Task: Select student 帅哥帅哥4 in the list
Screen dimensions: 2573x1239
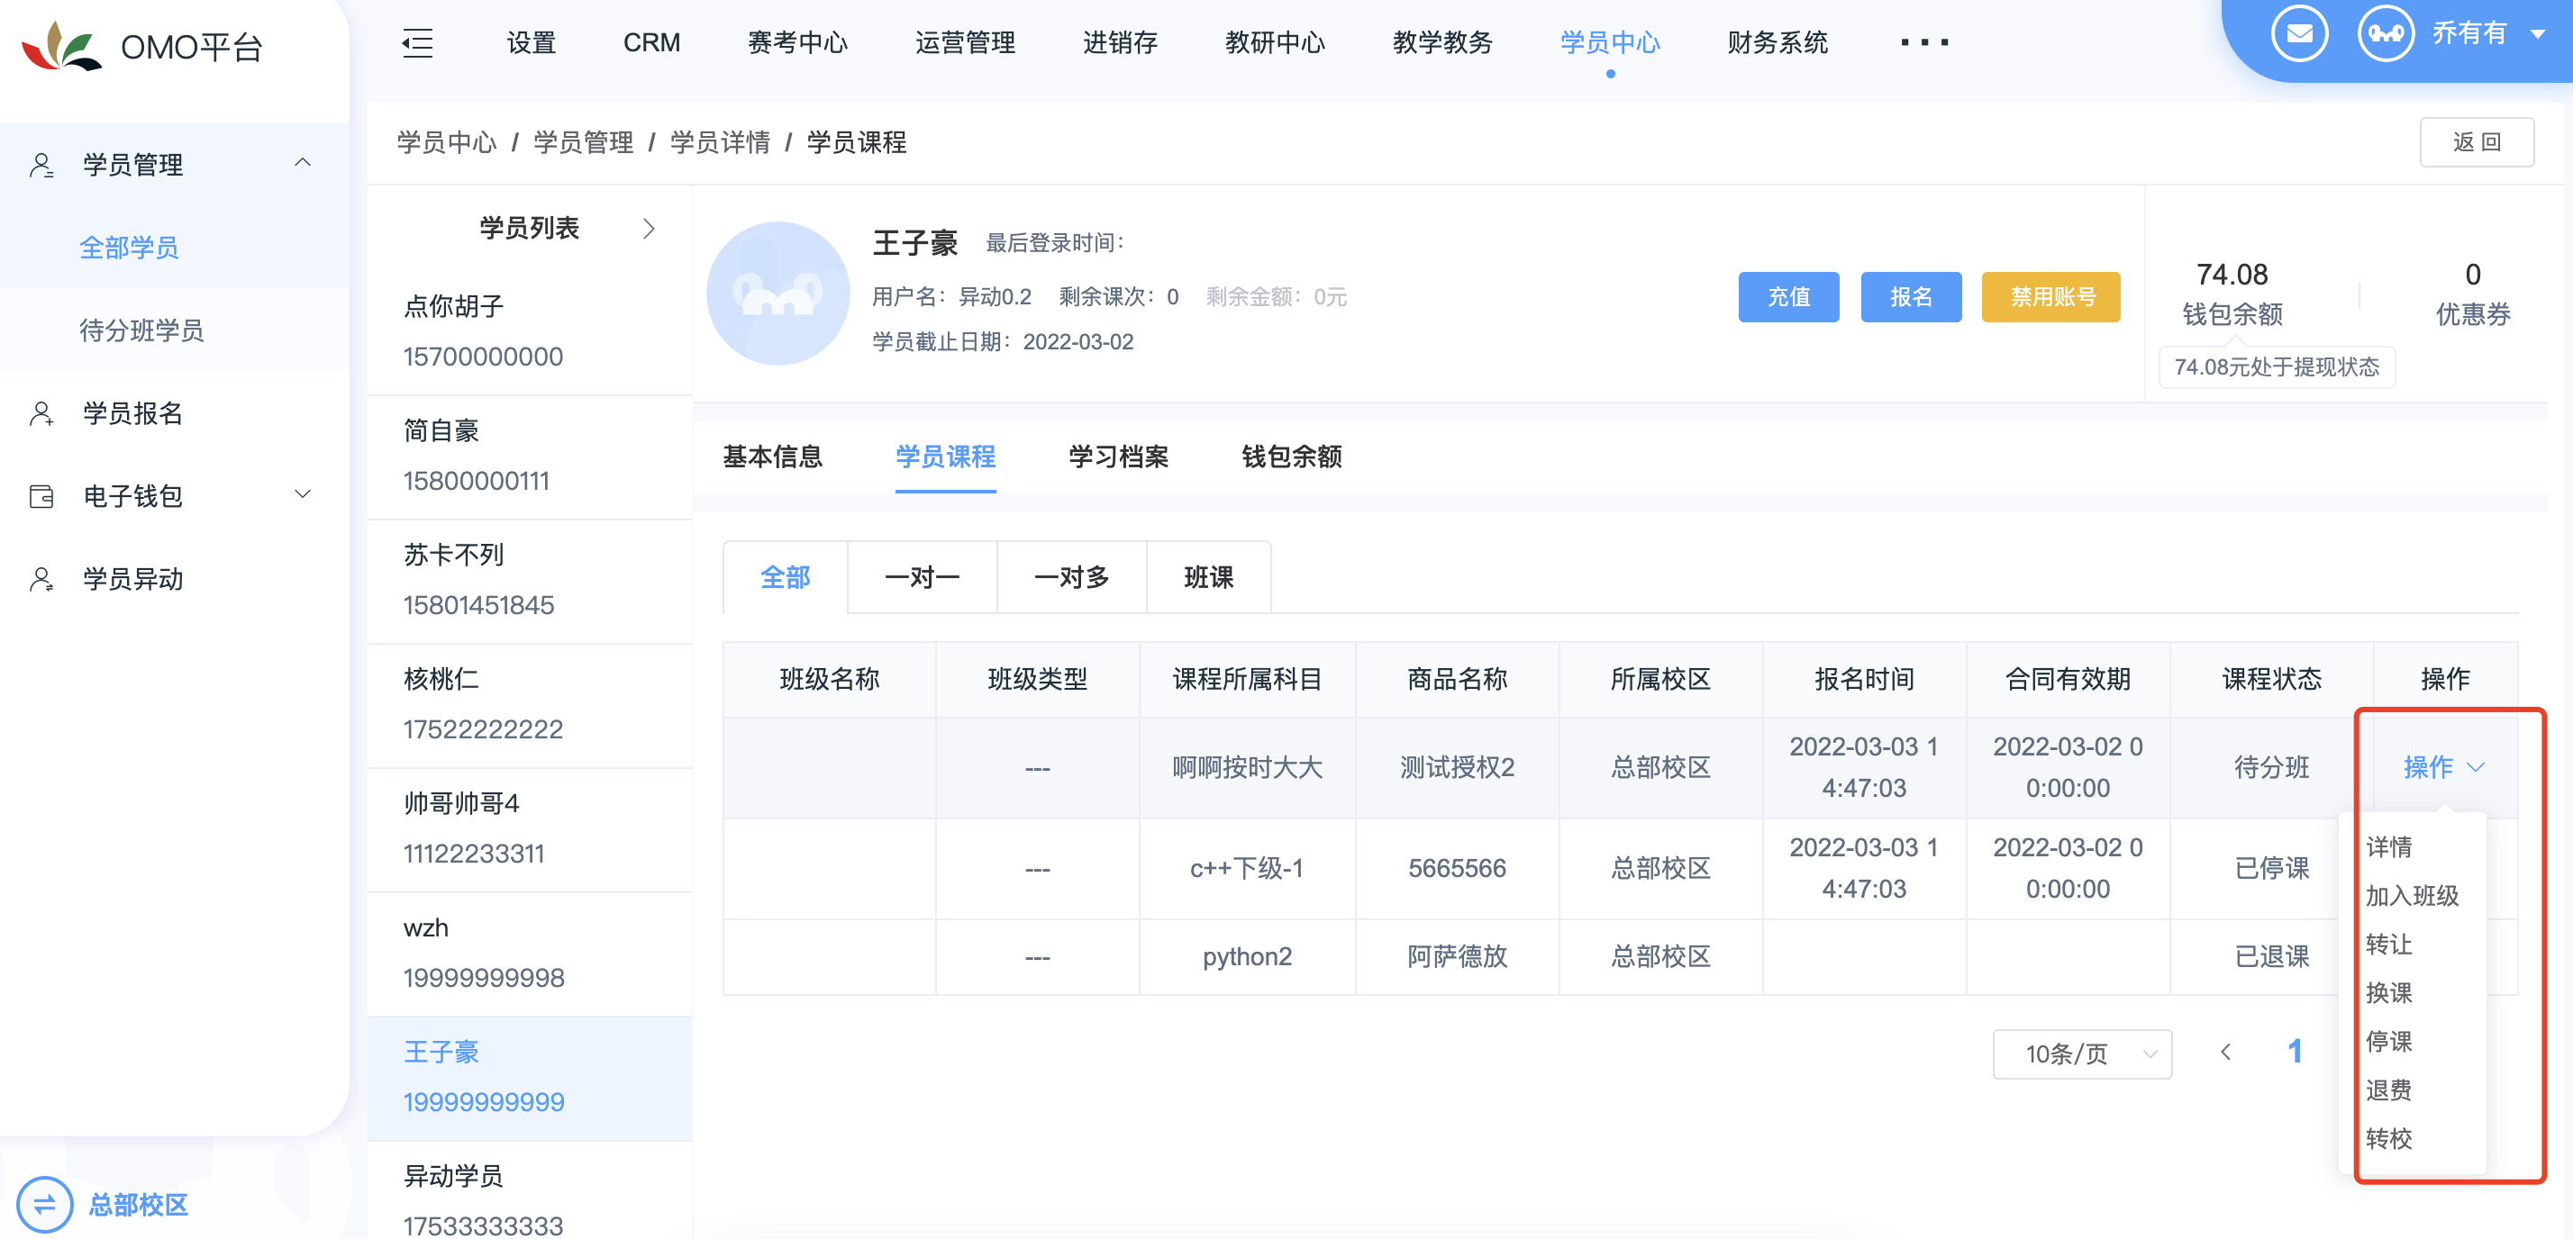Action: 530,828
